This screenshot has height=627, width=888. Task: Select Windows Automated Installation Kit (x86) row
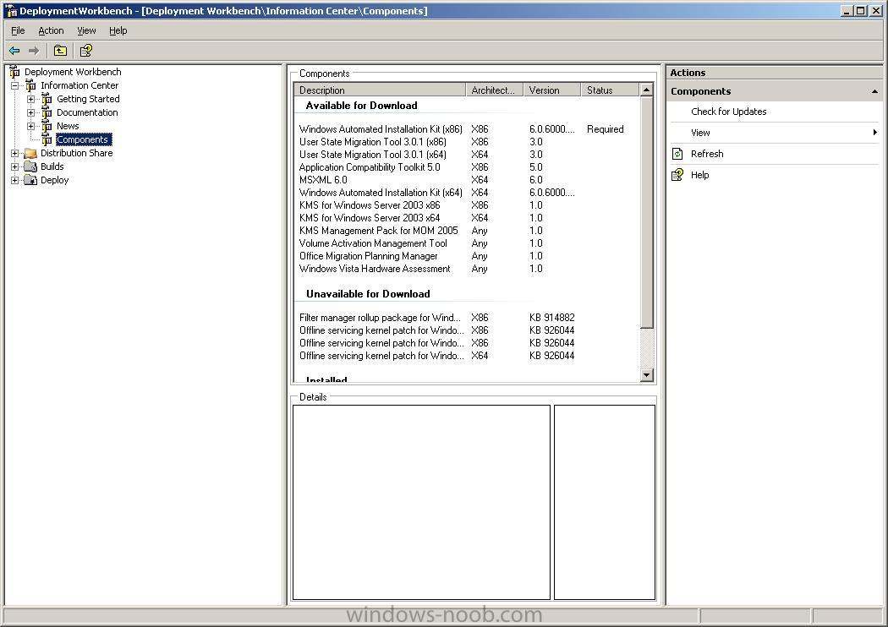click(x=467, y=129)
